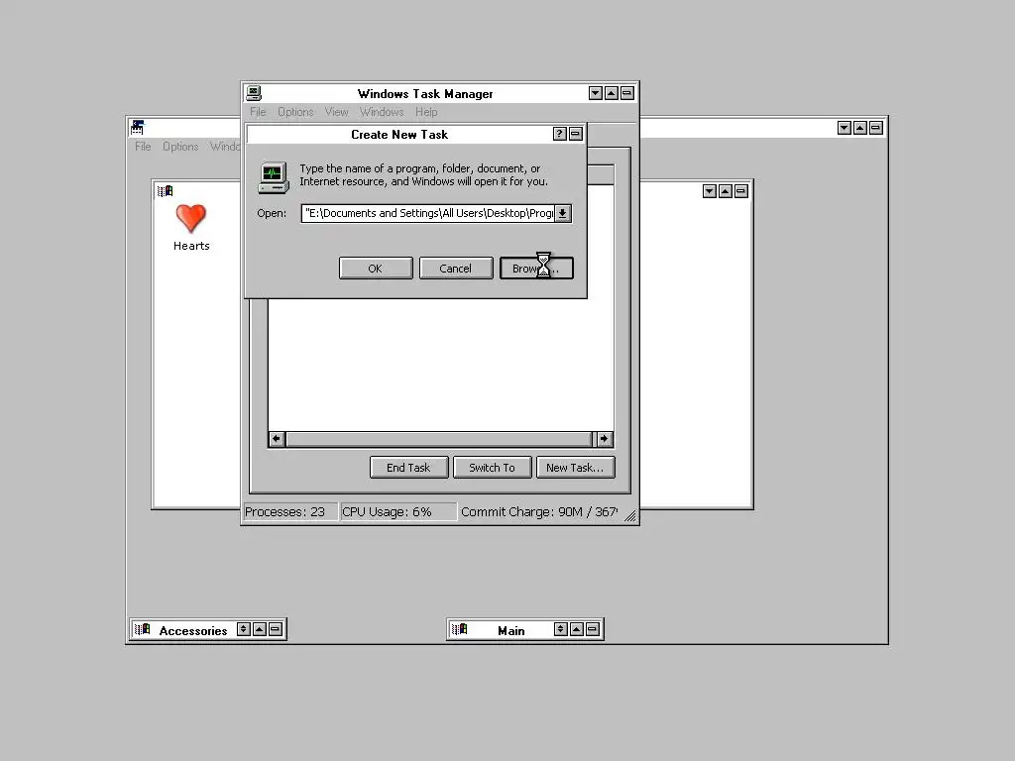Screen dimensions: 1015x761
Task: Click the CPU Usage: 6% status text
Action: click(387, 512)
